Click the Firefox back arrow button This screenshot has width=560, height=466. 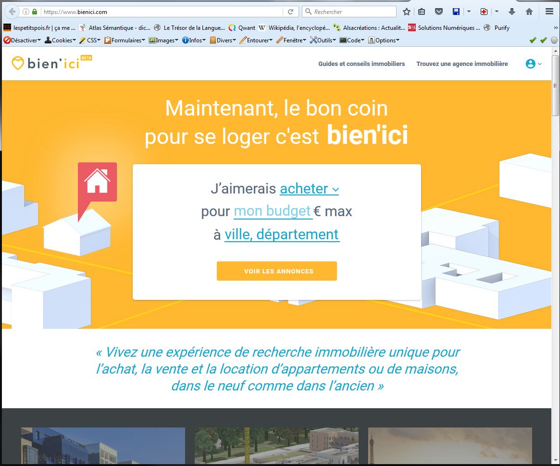point(12,12)
